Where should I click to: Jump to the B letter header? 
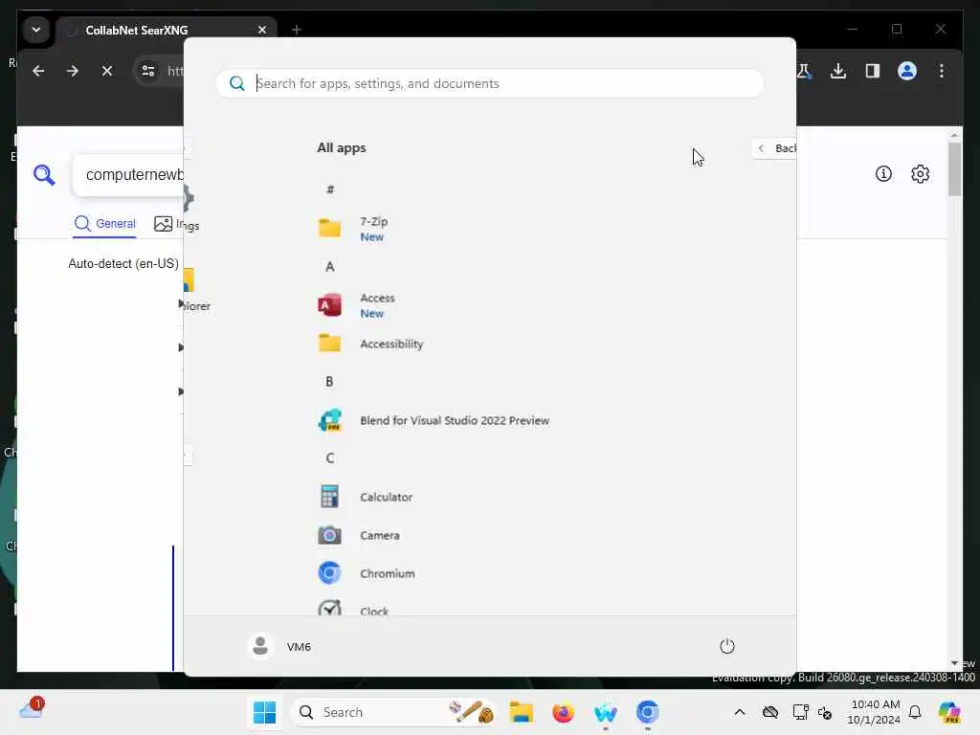coord(329,381)
